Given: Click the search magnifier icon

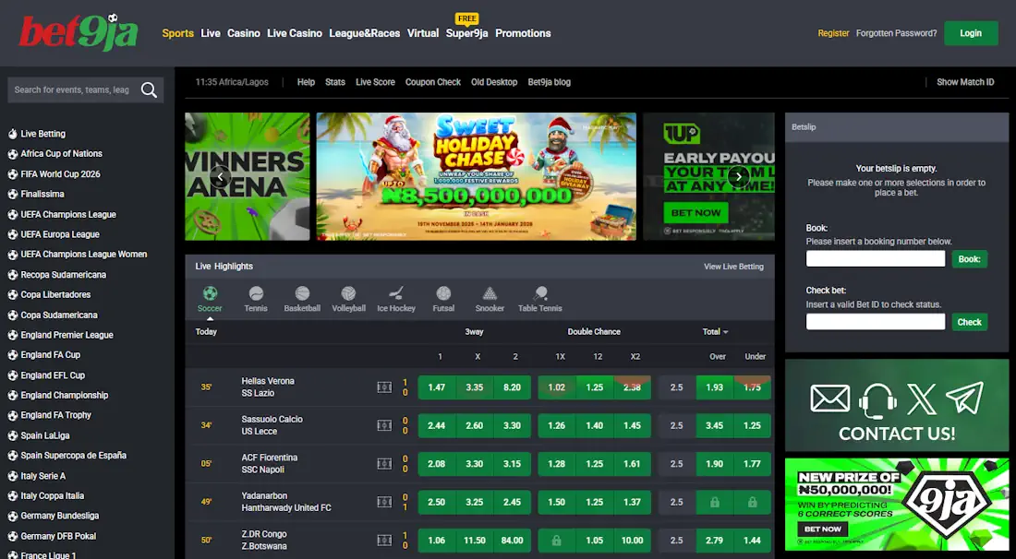Looking at the screenshot, I should [x=149, y=89].
